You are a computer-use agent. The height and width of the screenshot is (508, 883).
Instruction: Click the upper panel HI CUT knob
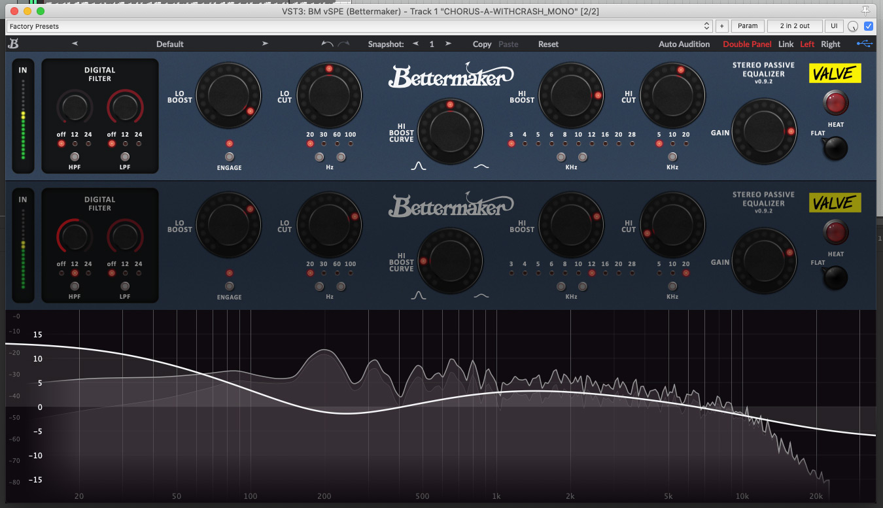coord(672,95)
